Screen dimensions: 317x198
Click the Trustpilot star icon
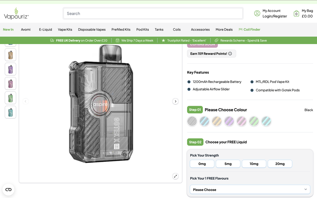(x=163, y=40)
